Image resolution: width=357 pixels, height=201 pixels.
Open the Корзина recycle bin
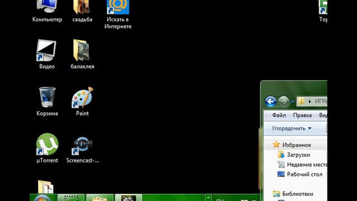(47, 102)
